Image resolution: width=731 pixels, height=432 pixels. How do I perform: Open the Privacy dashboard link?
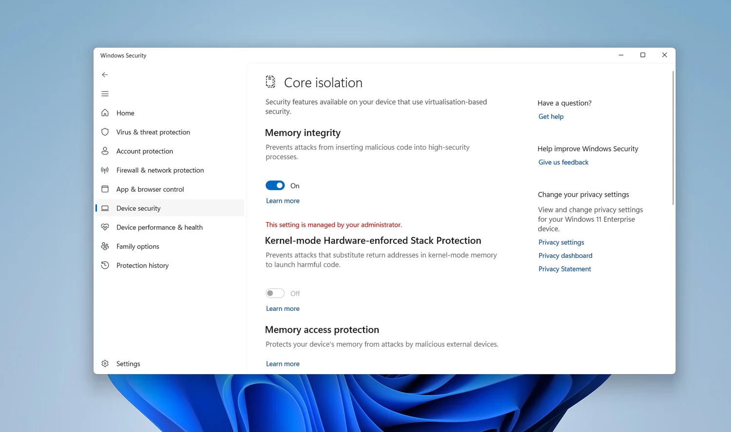click(x=565, y=255)
